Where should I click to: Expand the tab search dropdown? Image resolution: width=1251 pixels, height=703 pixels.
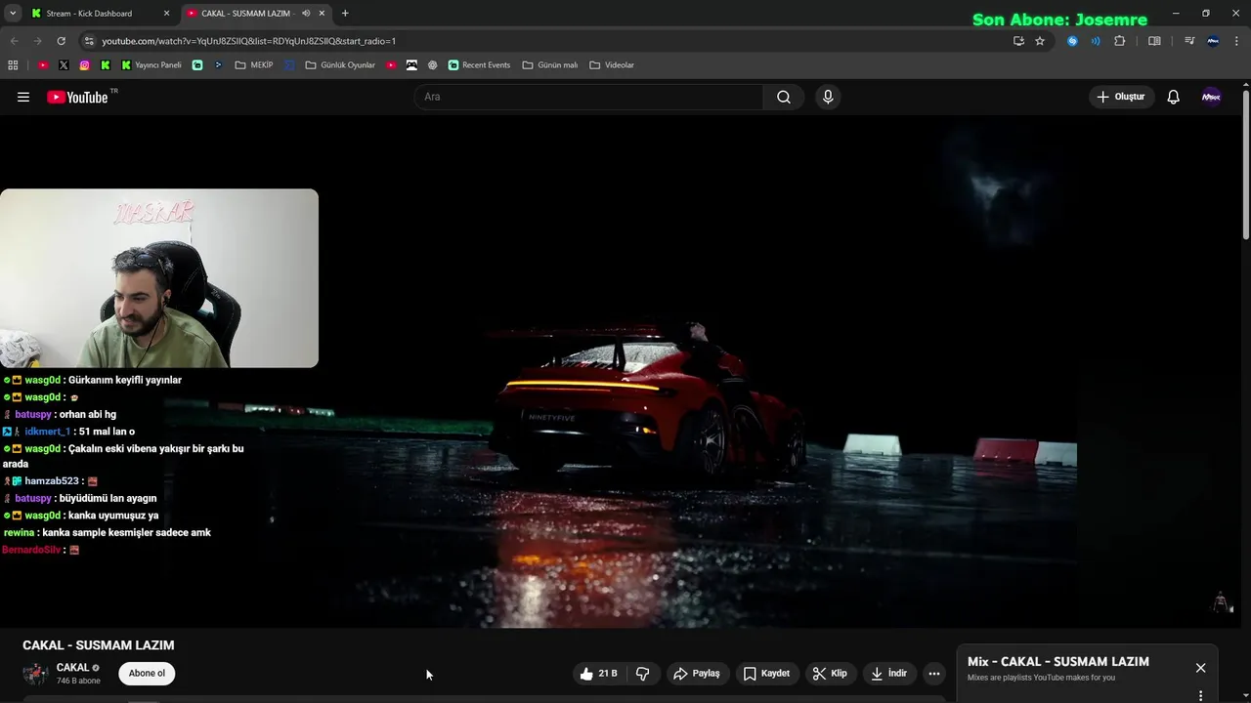coord(13,14)
